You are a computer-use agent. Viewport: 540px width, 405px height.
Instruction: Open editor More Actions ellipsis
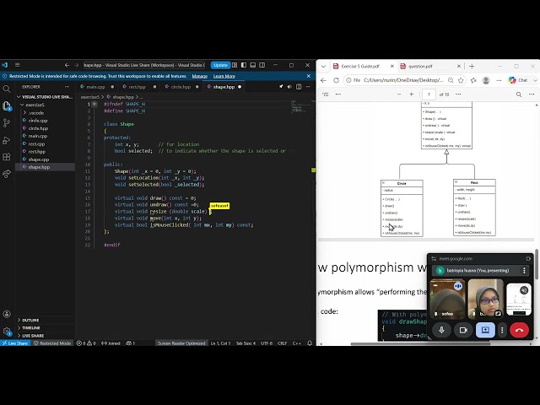coord(308,87)
